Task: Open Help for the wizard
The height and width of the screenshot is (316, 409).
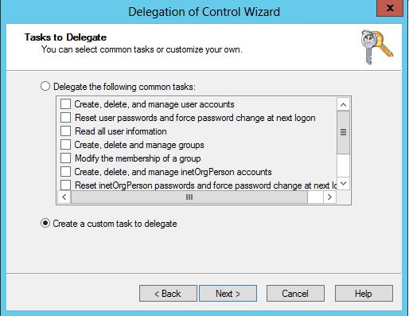Action: [x=364, y=294]
